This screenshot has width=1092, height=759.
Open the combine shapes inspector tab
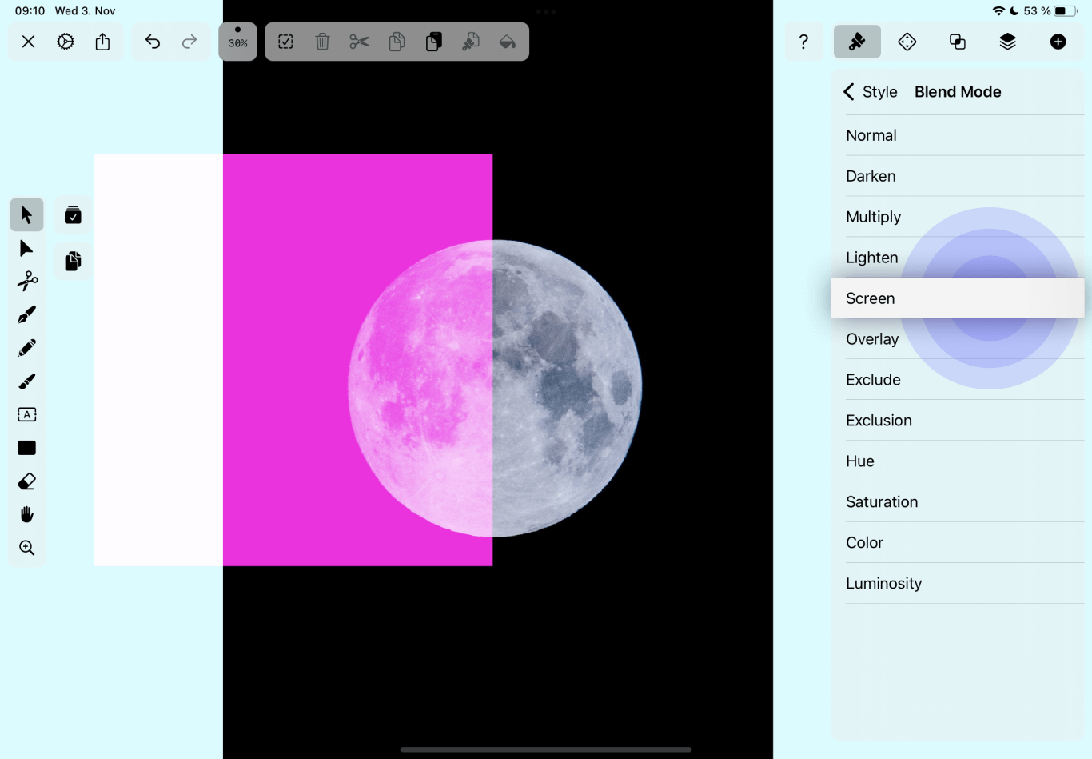click(958, 42)
